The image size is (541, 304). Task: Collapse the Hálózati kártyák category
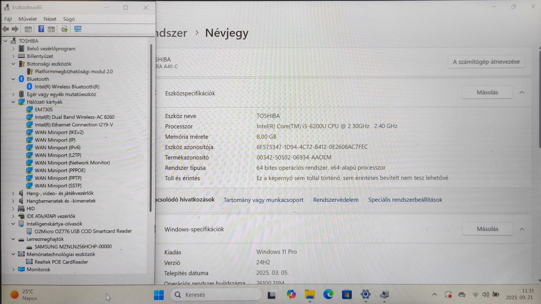click(13, 102)
